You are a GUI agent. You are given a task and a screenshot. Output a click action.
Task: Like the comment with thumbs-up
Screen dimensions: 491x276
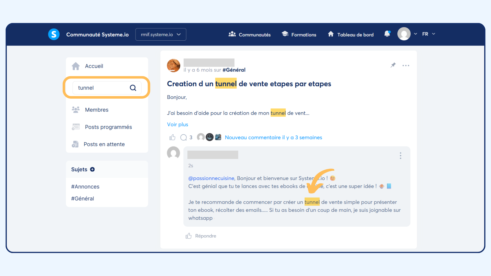pos(188,236)
